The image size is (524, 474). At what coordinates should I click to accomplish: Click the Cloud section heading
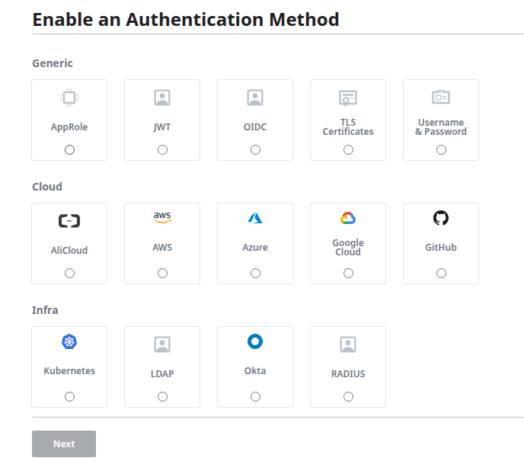pyautogui.click(x=47, y=187)
